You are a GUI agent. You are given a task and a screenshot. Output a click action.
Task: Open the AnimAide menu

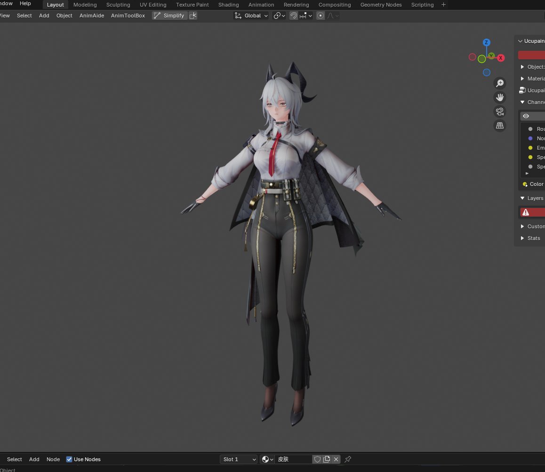(92, 16)
